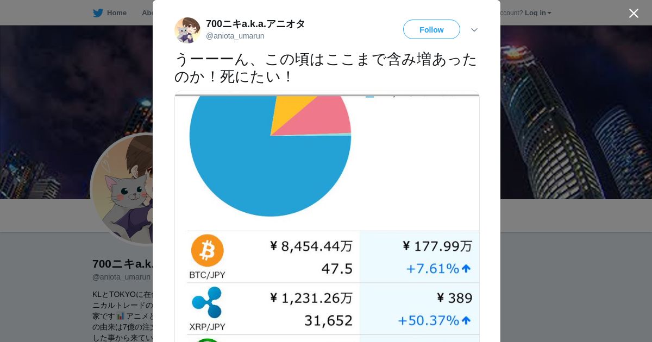This screenshot has height=342, width=652.
Task: Open 700ニキa.k.a.アニオタ profile name link
Action: 255,24
